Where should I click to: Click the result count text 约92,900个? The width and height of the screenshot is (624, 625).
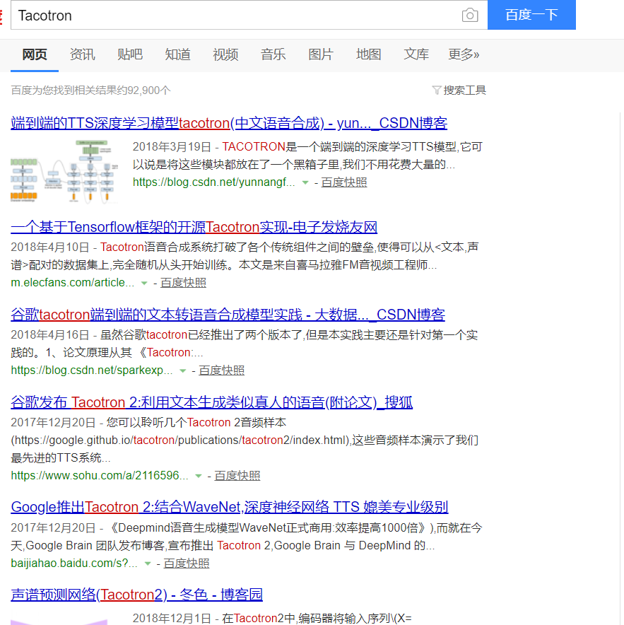pyautogui.click(x=144, y=90)
